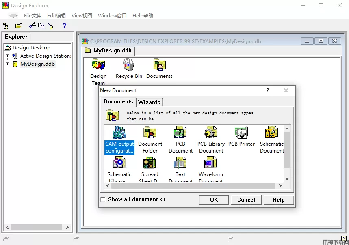Switch to the Wizards tab
349x245 pixels.
tap(149, 102)
